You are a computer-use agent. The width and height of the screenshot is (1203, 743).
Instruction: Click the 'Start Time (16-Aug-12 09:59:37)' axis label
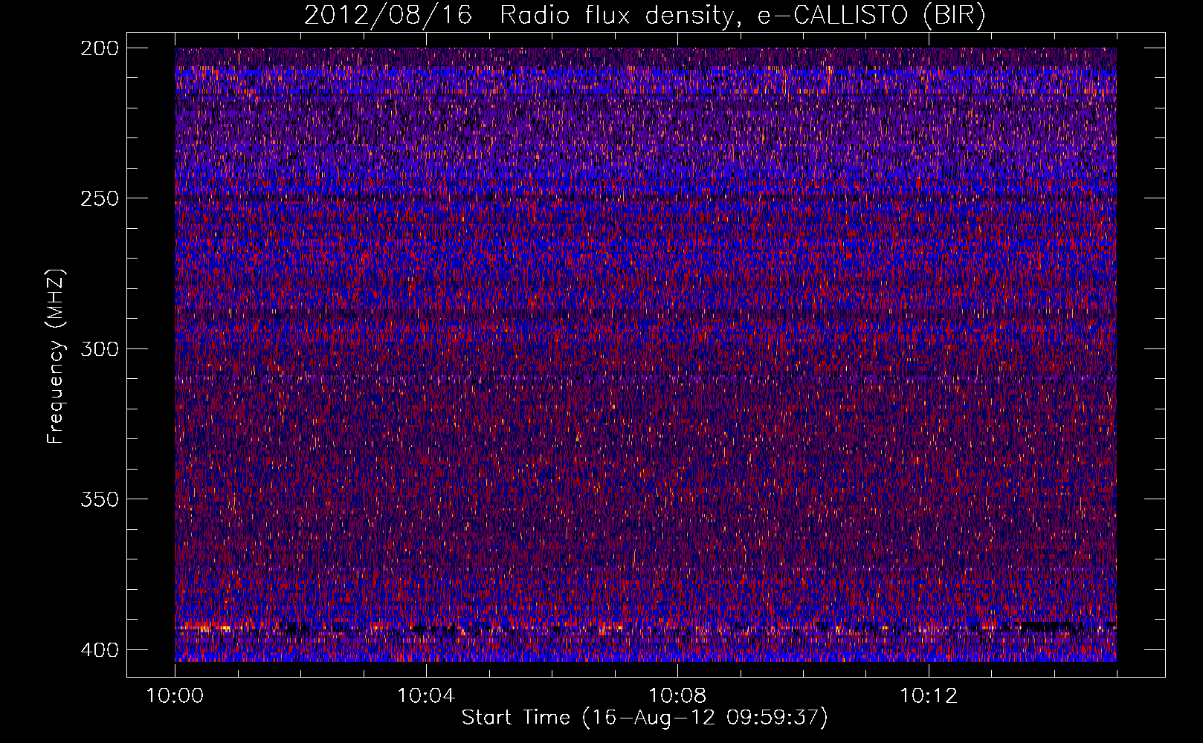645,718
